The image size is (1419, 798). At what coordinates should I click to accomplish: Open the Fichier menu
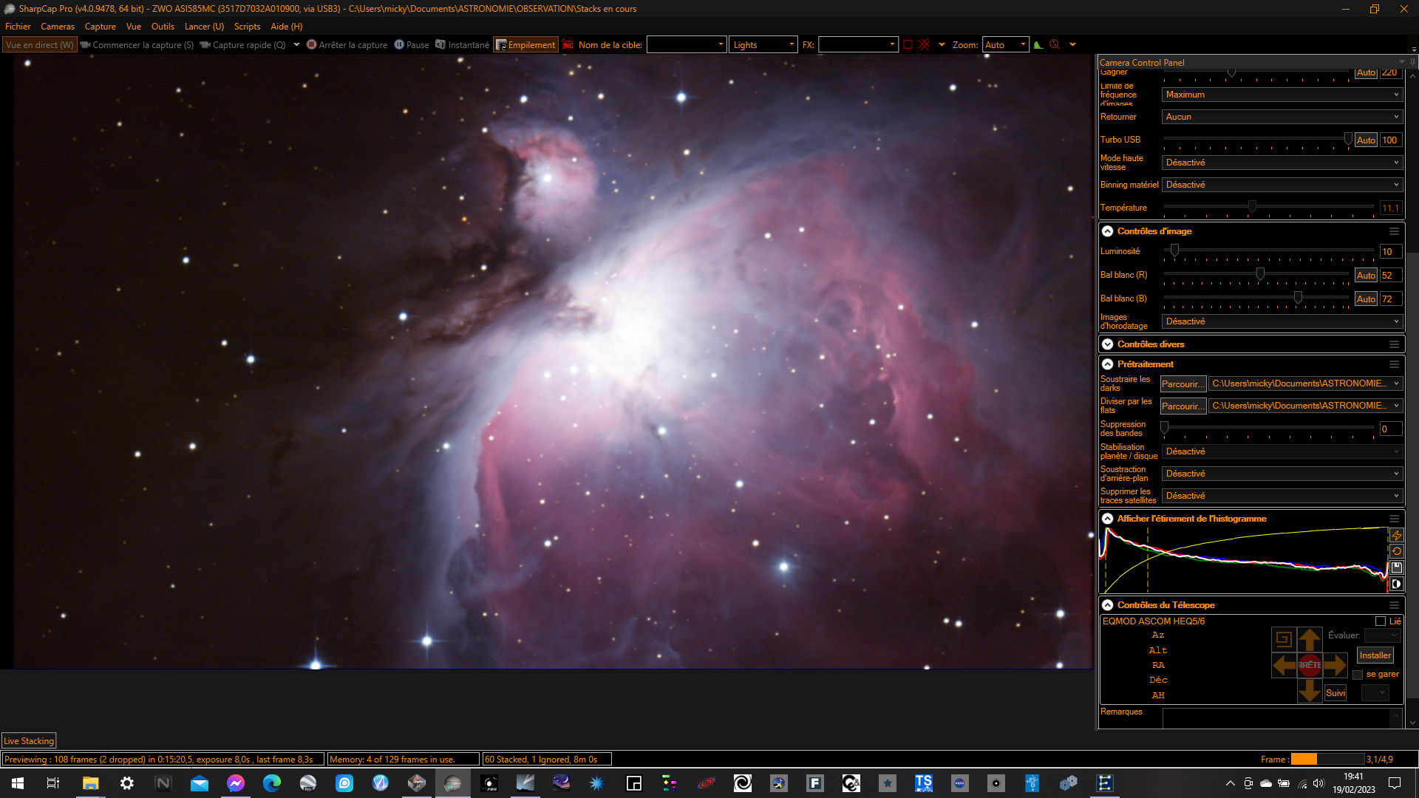click(18, 27)
